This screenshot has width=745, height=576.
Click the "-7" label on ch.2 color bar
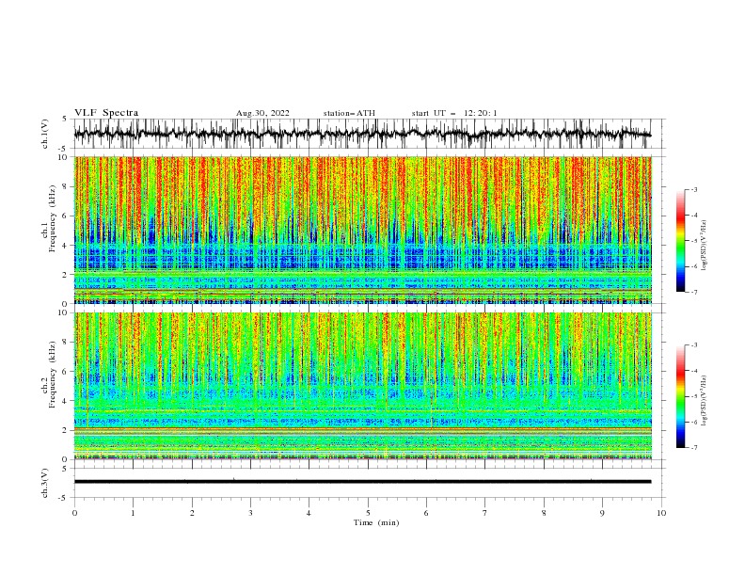(693, 448)
